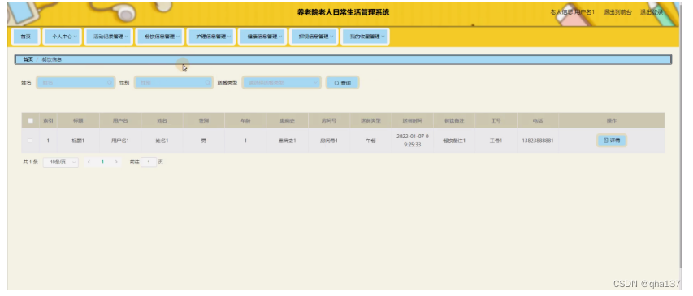Click the 年龄 column header
693x296 pixels.
click(245, 120)
